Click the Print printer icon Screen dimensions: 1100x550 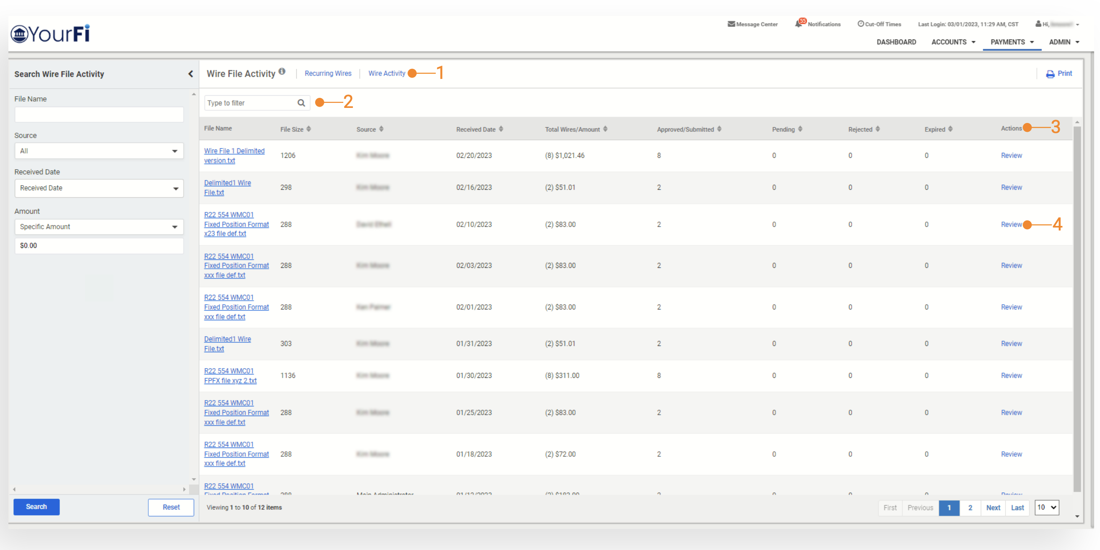click(x=1050, y=74)
